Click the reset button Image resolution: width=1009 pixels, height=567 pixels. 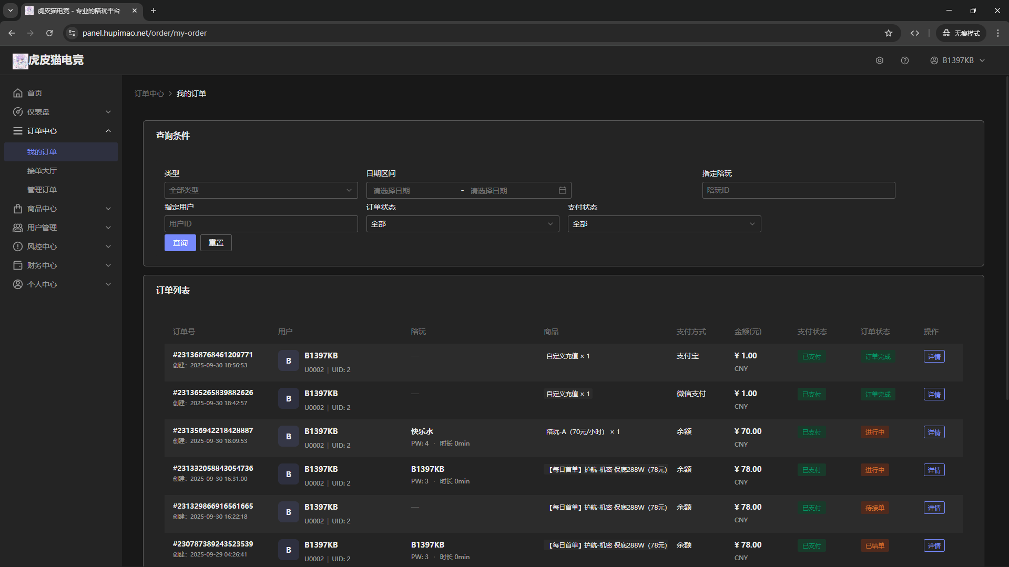pyautogui.click(x=216, y=243)
